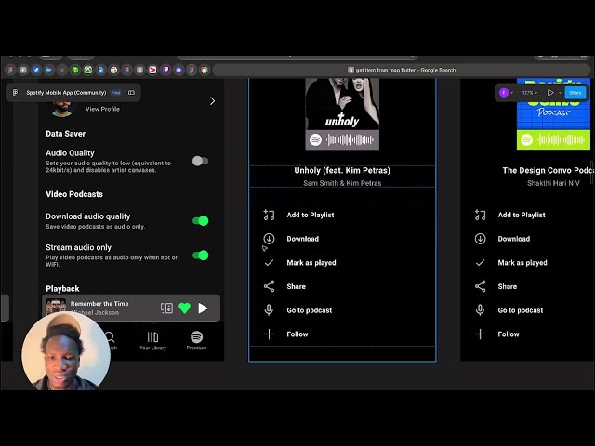Turn off Download audio quality switch

point(201,221)
